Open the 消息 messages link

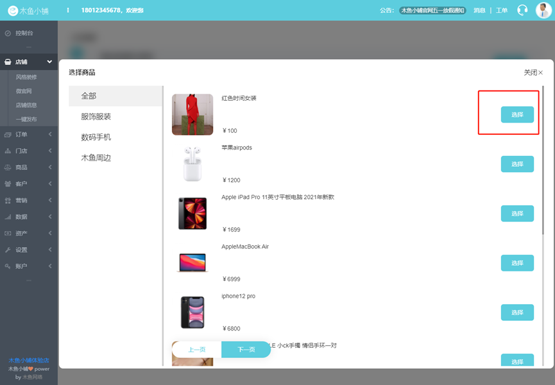[x=479, y=10]
